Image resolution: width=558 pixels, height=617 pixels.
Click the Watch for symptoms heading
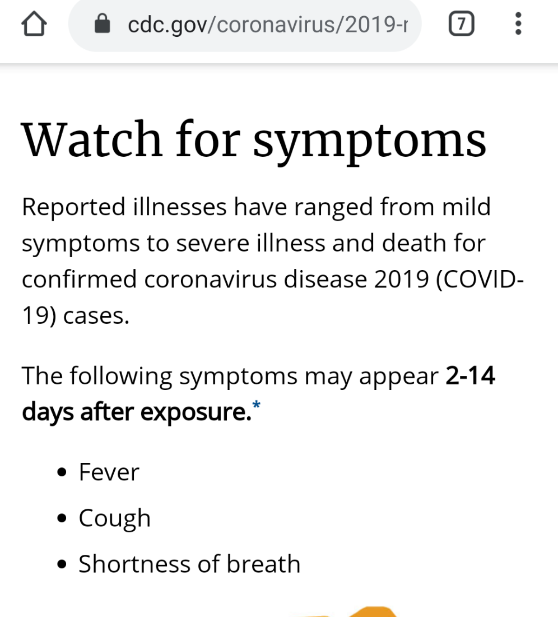click(x=253, y=139)
